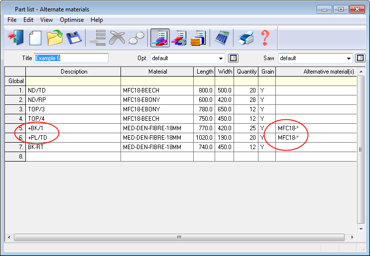Click vertical scrollbar up arrow
This screenshot has height=256, width=370.
pos(361,72)
